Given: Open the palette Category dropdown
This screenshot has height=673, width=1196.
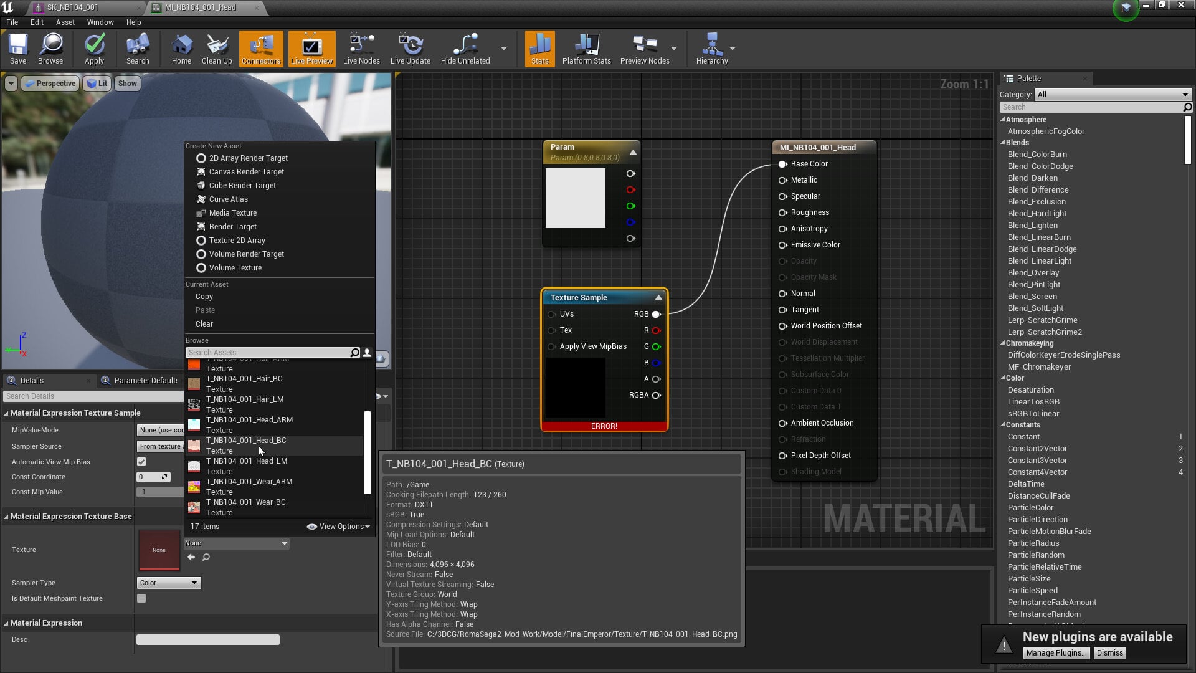Looking at the screenshot, I should (x=1113, y=95).
